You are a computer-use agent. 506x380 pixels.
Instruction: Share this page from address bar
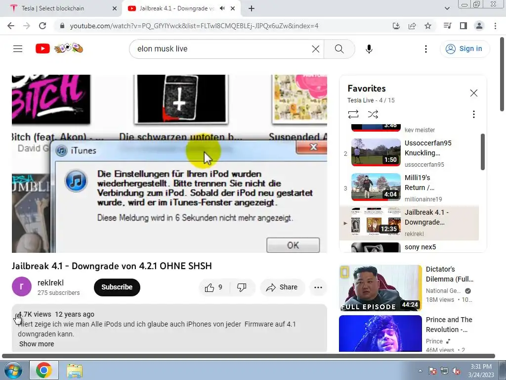point(412,26)
